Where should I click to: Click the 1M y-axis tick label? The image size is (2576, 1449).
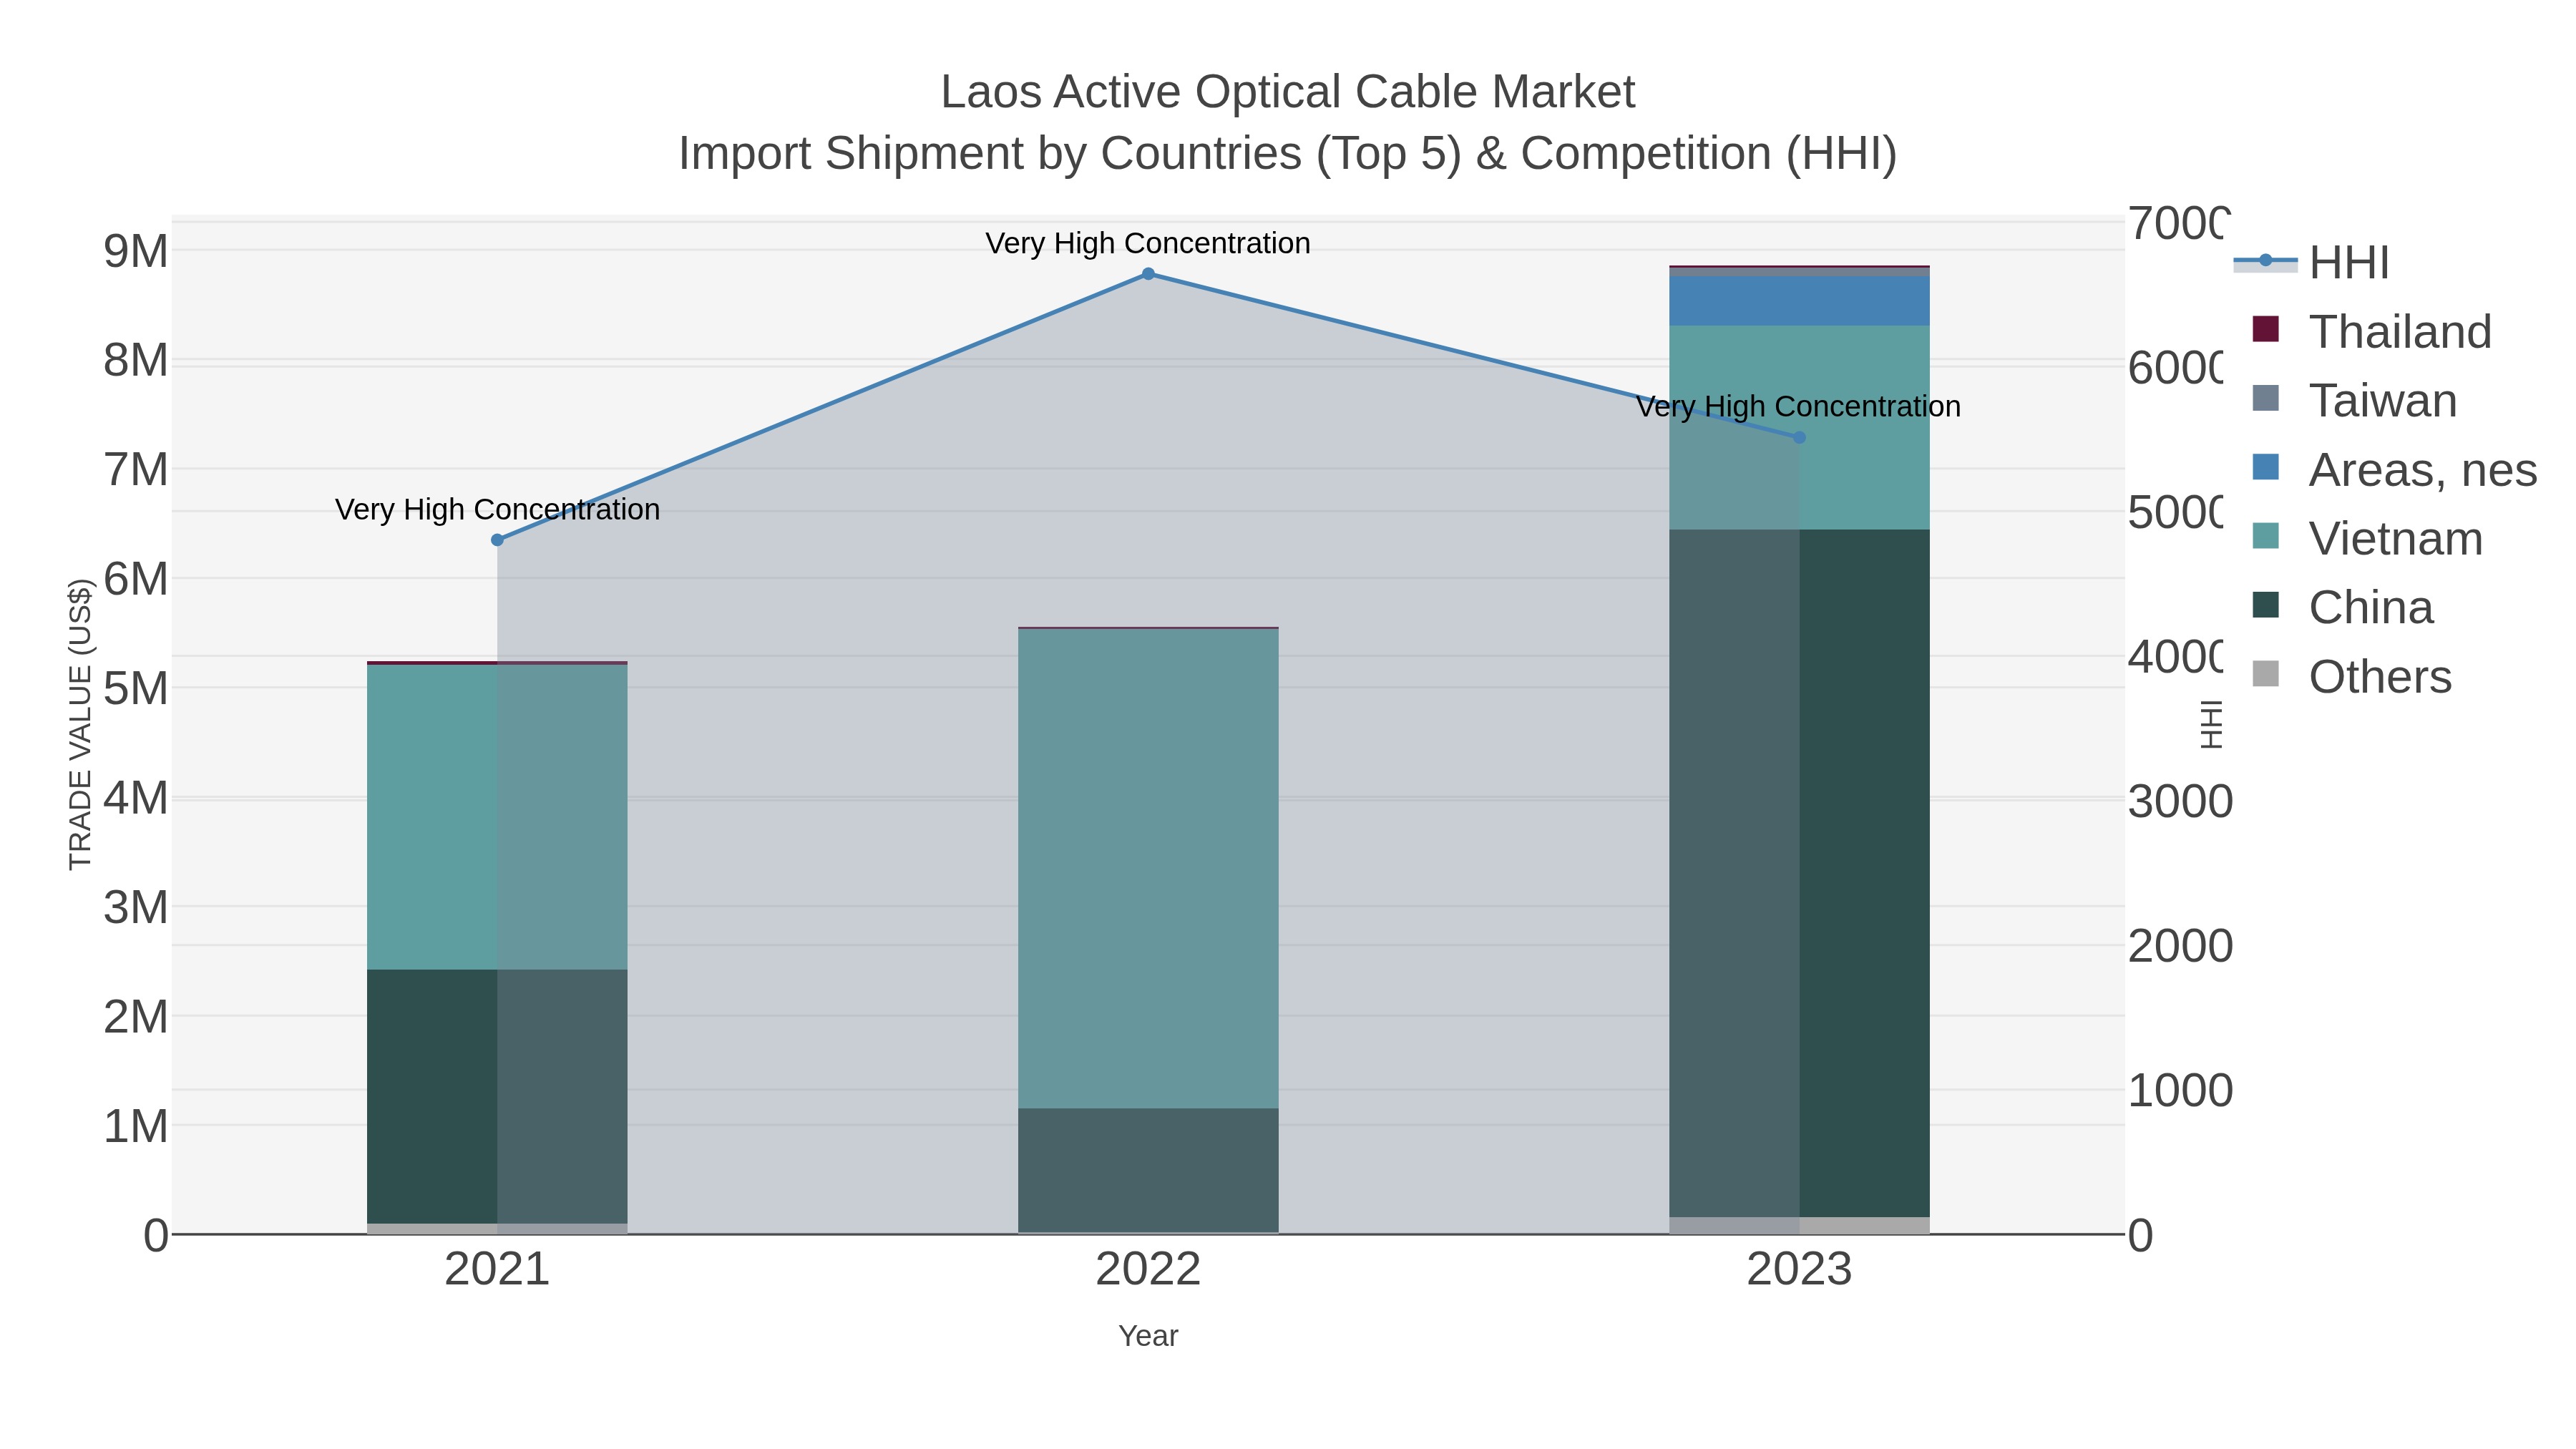click(136, 1127)
